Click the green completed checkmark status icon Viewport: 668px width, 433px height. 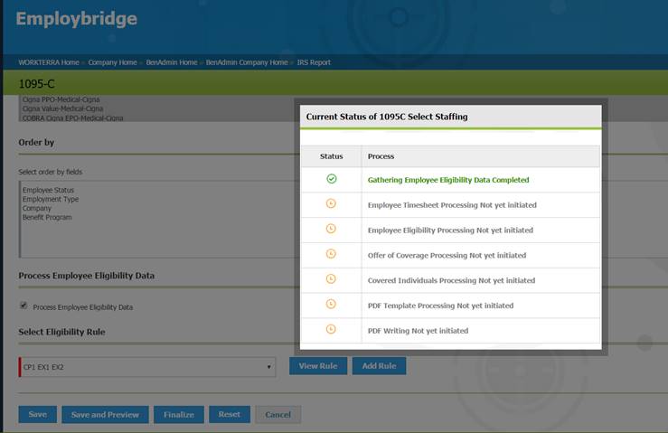(332, 179)
